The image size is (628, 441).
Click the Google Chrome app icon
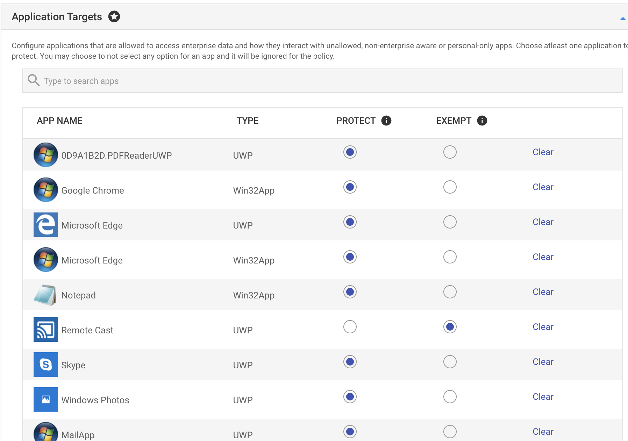46,190
